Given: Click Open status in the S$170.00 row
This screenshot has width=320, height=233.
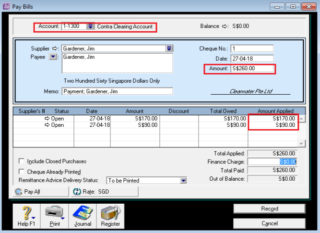Looking at the screenshot, I should (58, 119).
